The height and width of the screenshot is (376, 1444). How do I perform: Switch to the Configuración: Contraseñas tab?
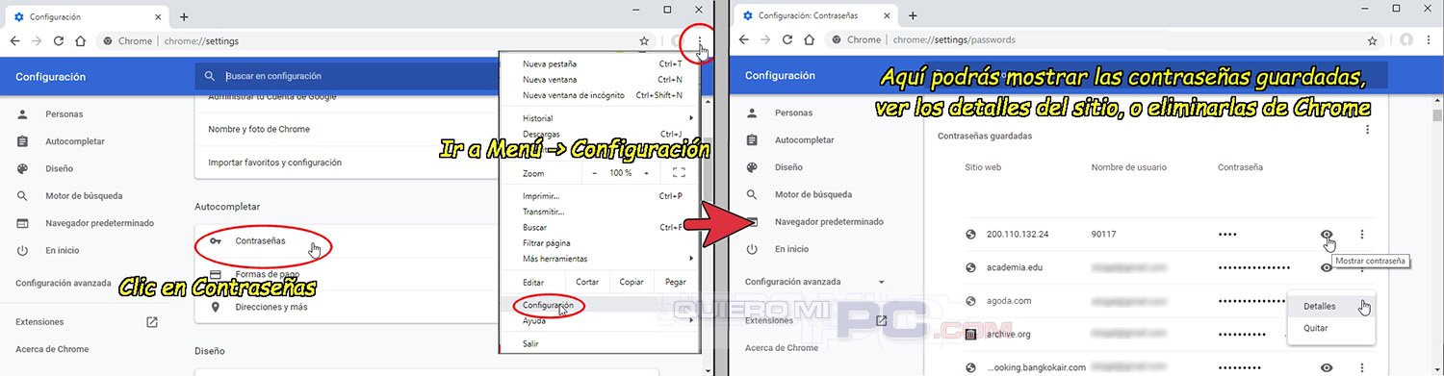(x=815, y=16)
